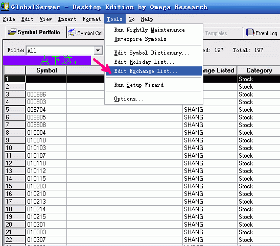Click the Symbol Collection tab icon
Viewport: 280px width, 246px height.
(72, 33)
